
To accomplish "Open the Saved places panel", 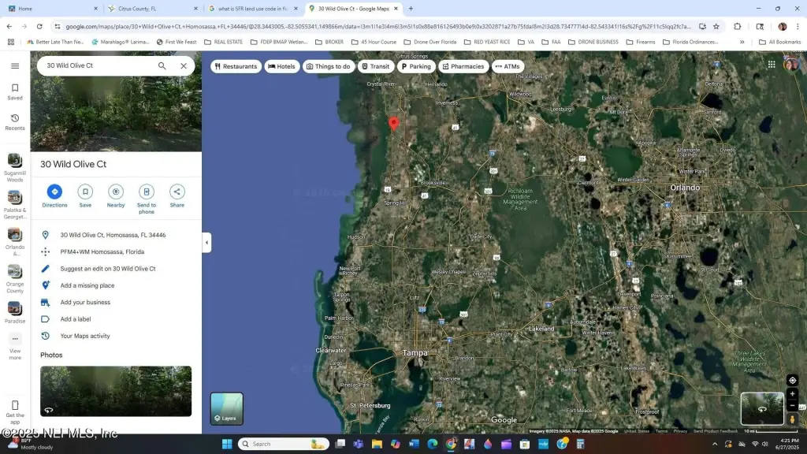I will tap(15, 92).
